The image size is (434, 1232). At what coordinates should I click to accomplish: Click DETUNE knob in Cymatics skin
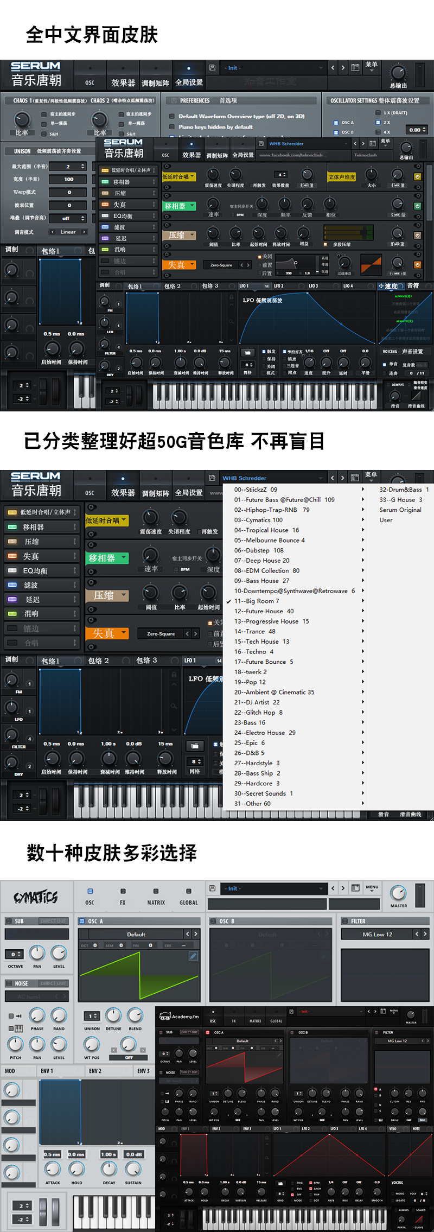tap(113, 1015)
